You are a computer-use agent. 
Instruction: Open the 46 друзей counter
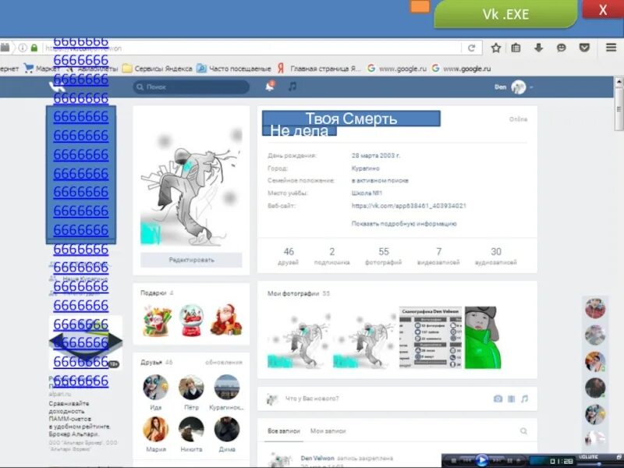click(289, 256)
